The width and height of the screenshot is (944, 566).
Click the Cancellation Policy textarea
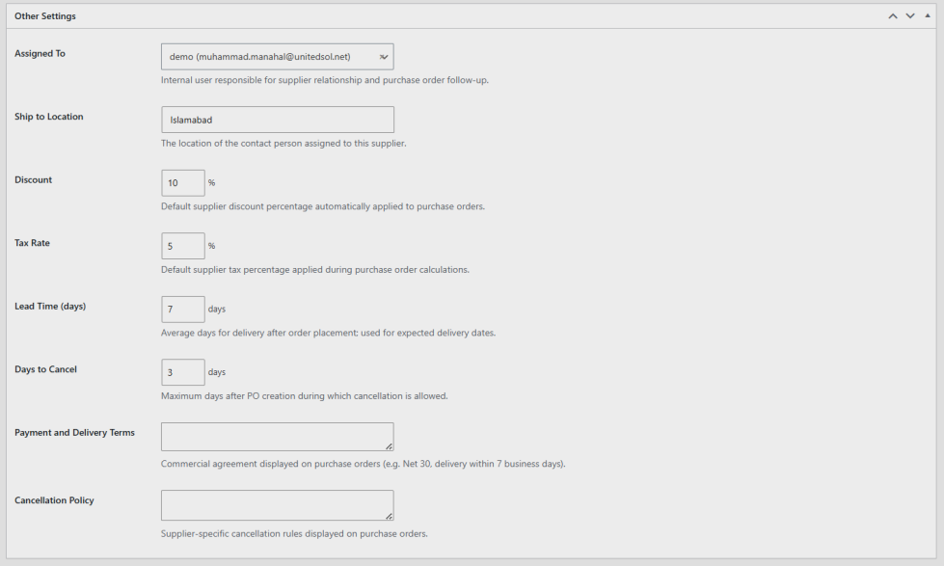(278, 505)
